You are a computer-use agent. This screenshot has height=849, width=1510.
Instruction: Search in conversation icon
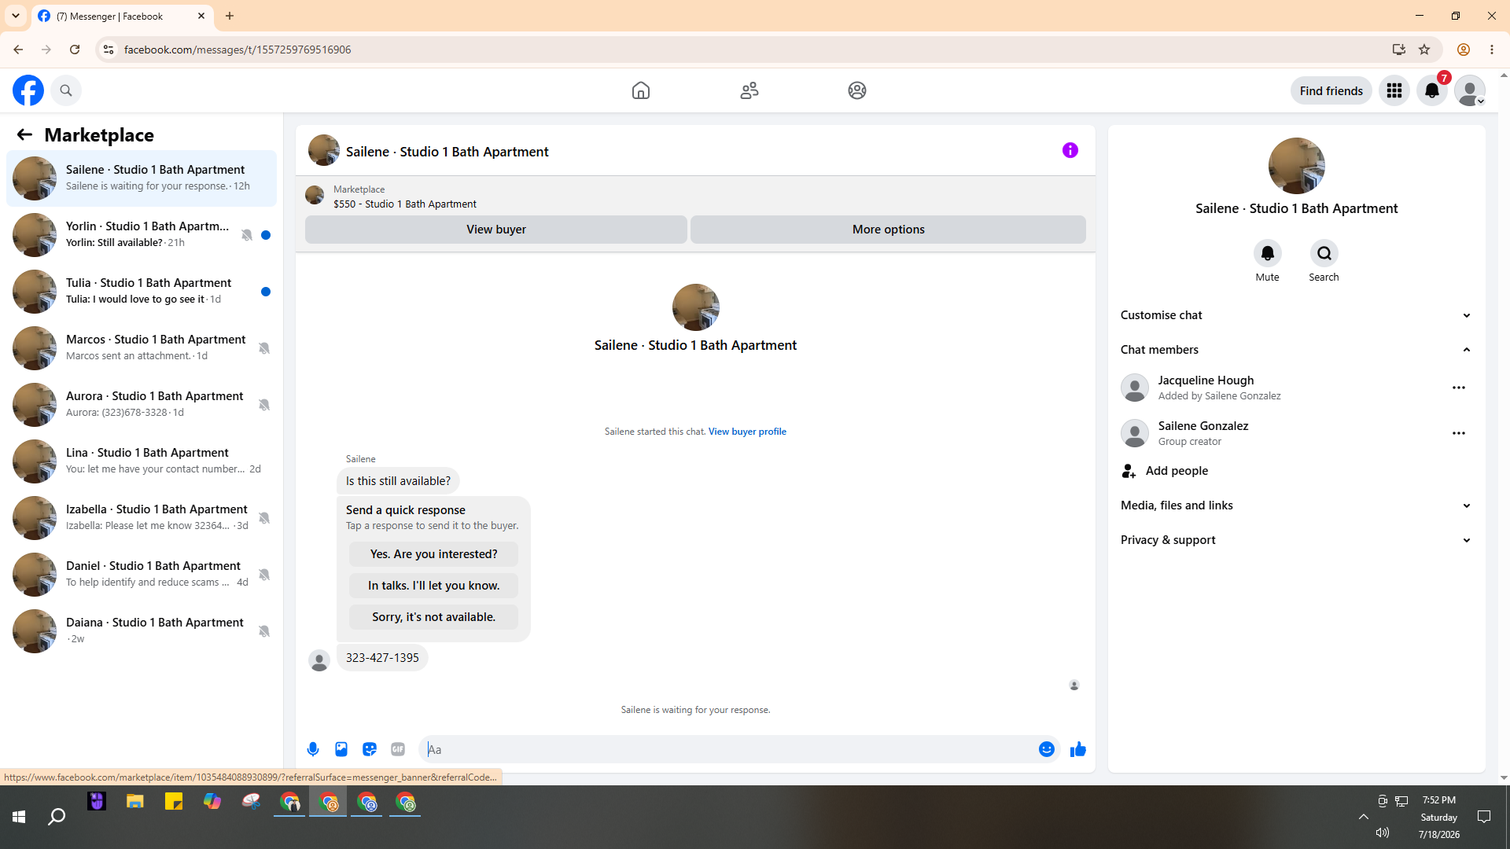pos(1324,253)
